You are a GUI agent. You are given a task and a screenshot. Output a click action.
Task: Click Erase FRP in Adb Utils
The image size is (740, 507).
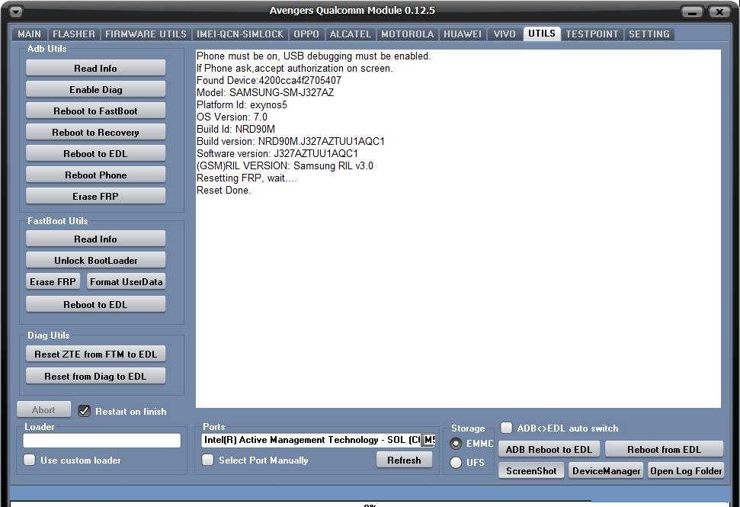click(95, 197)
